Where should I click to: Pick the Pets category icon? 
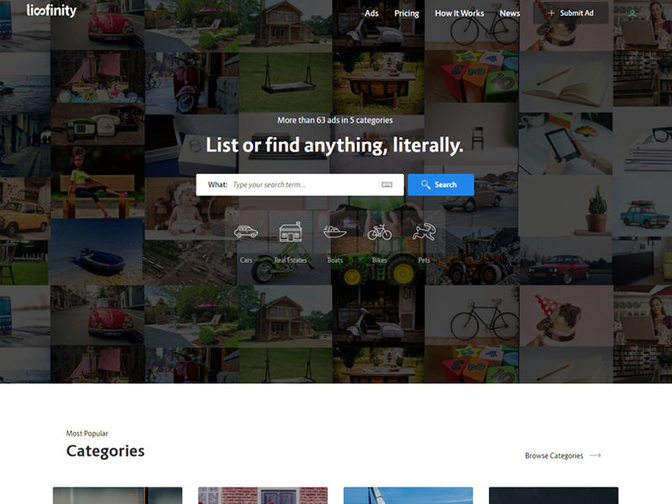coord(424,232)
